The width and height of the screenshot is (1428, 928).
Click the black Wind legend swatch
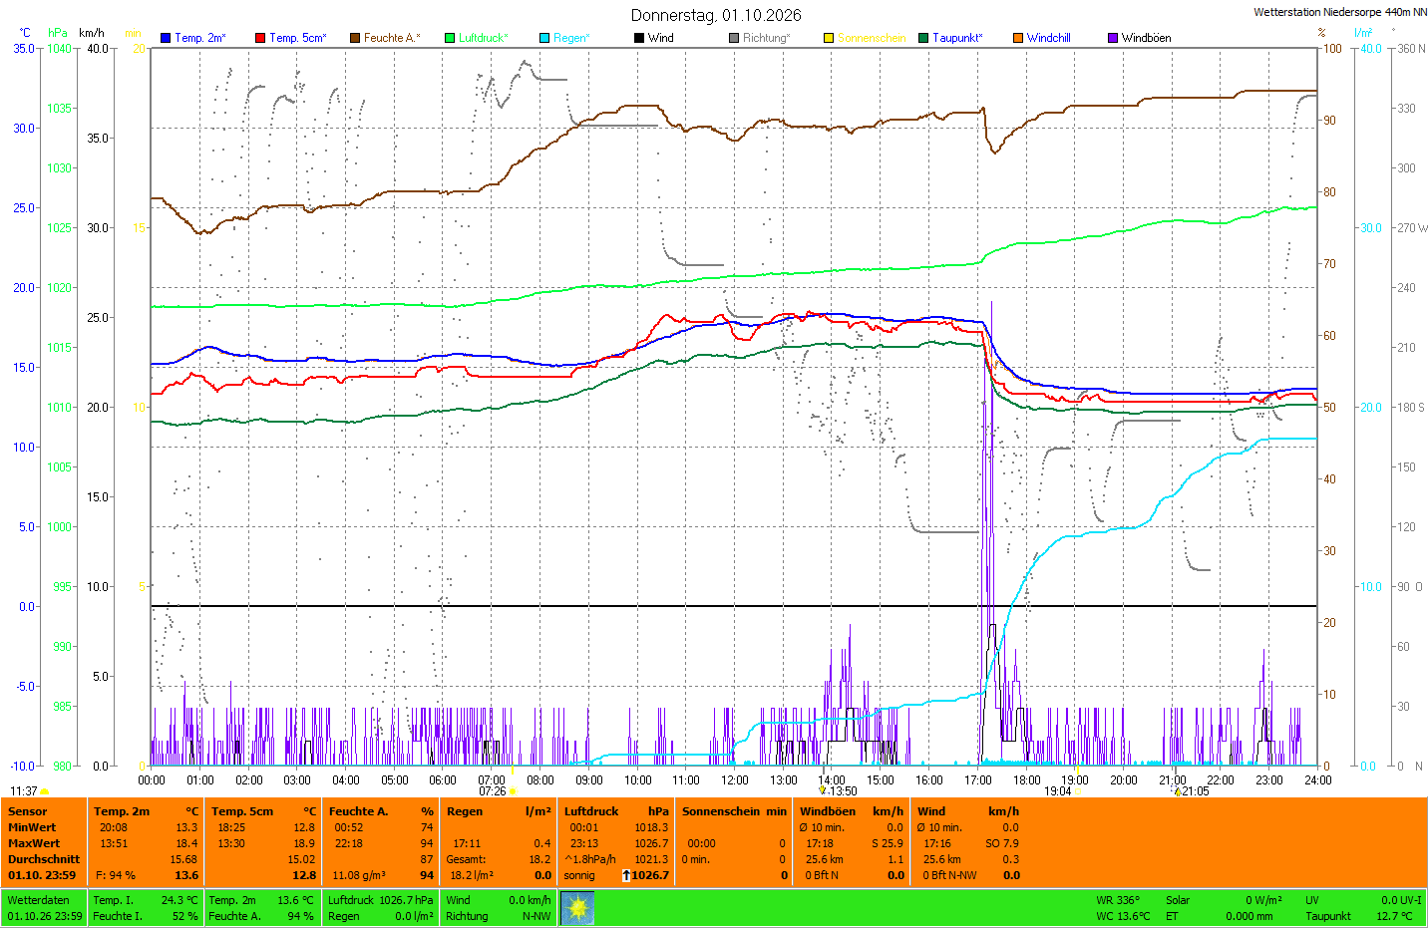(639, 38)
